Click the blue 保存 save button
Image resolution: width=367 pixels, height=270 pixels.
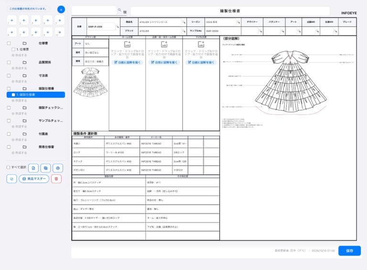tap(349, 250)
